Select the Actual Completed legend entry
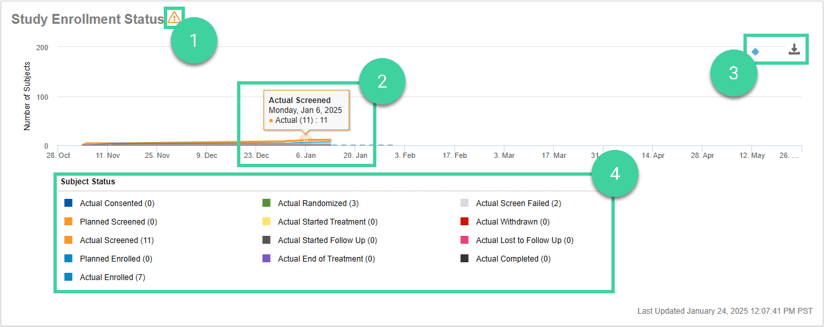 point(513,259)
